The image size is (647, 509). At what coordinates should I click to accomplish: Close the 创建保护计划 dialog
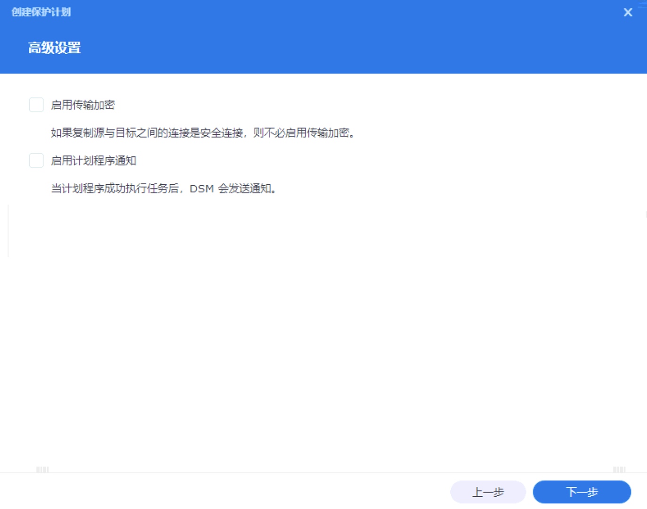tap(628, 12)
